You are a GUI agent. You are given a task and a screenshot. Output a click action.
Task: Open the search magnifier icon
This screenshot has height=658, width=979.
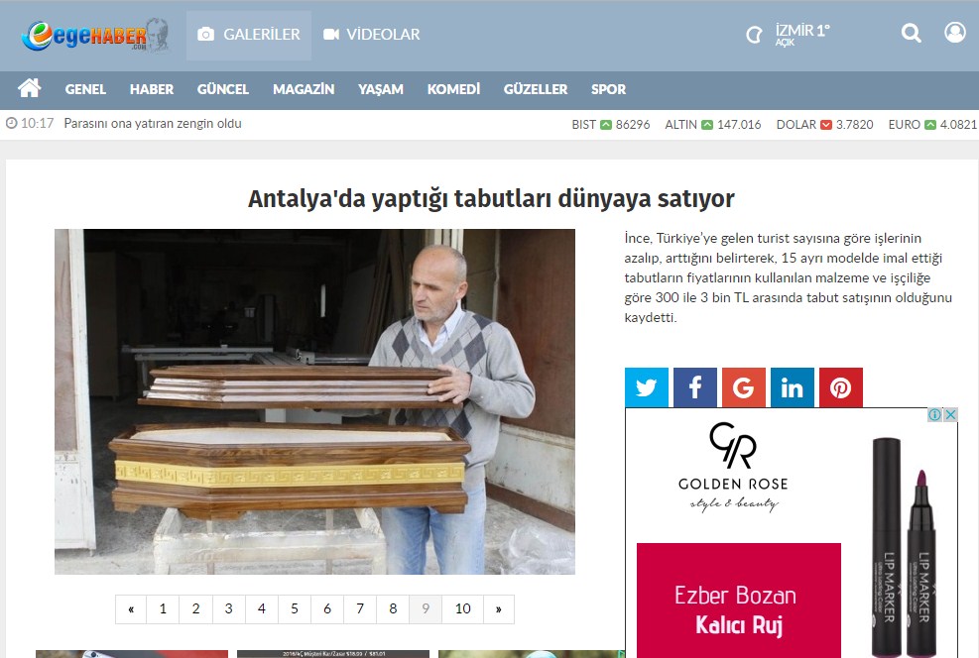pyautogui.click(x=911, y=33)
